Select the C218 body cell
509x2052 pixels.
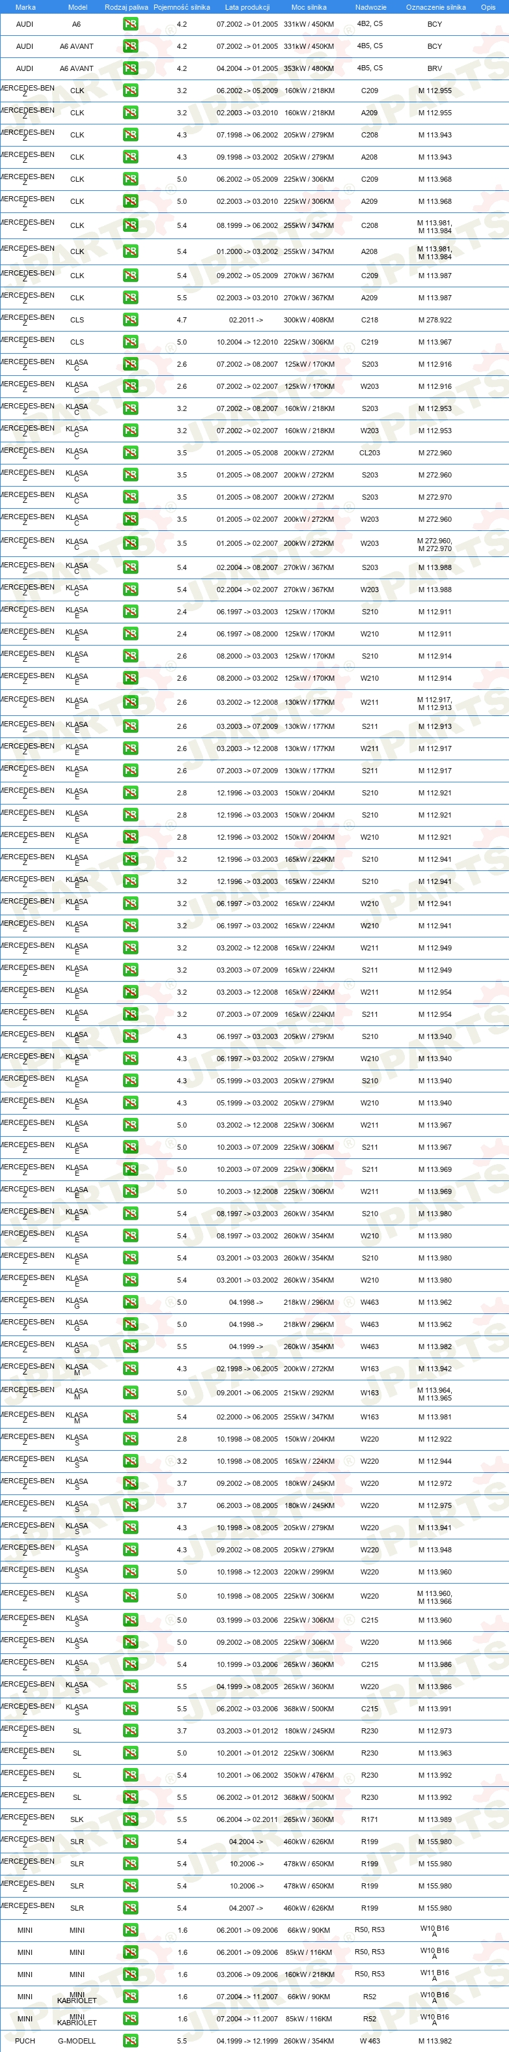[370, 321]
